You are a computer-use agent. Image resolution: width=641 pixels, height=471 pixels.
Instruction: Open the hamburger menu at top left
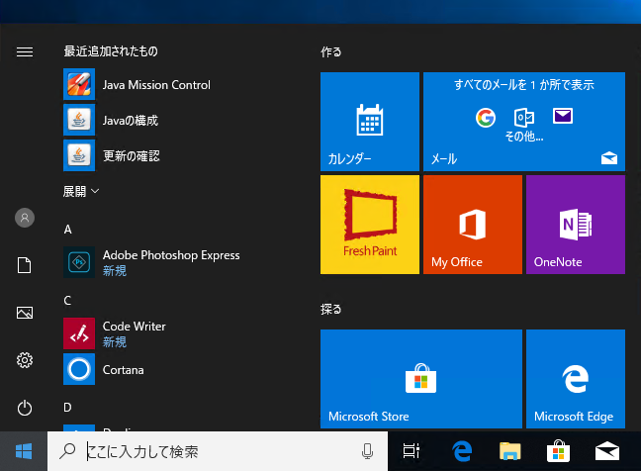coord(25,51)
